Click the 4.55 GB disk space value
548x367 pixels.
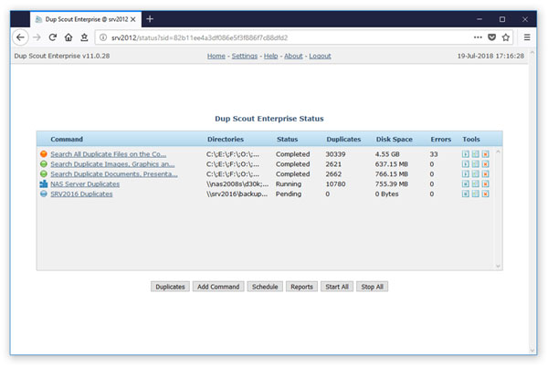pos(387,154)
